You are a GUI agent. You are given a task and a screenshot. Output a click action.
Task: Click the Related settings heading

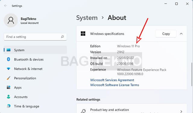88,100
